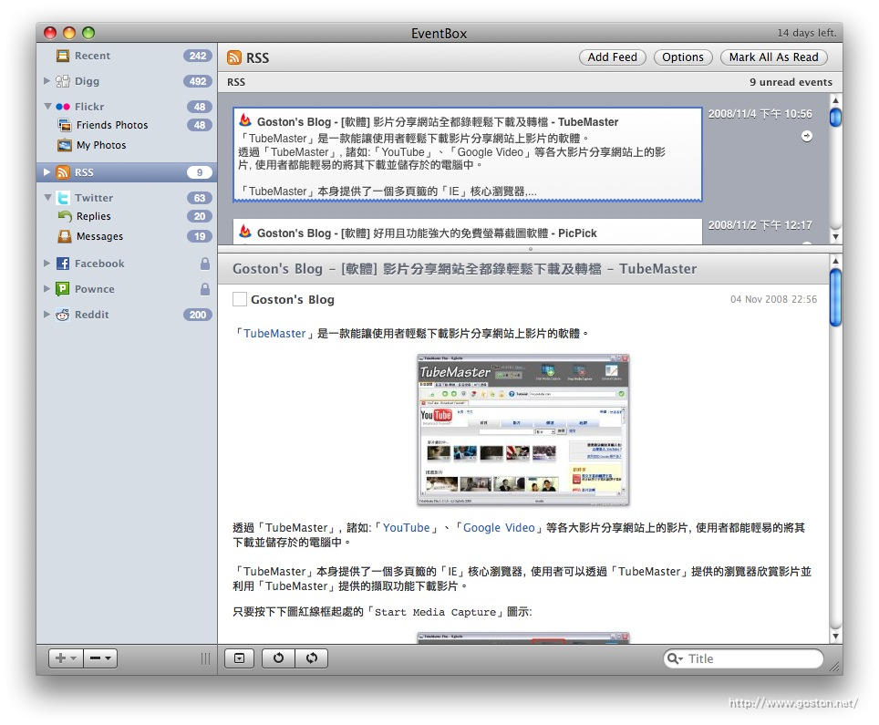Collapse the Flickr section
The image size is (879, 725).
click(47, 106)
